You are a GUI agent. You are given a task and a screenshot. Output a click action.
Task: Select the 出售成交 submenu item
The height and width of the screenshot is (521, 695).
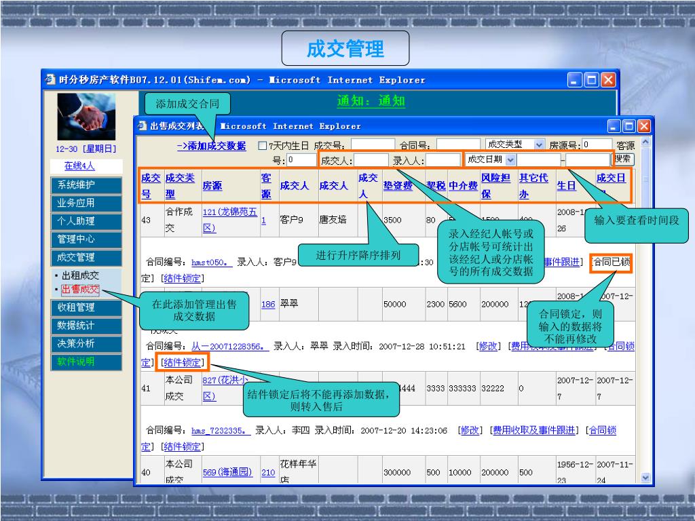click(80, 290)
